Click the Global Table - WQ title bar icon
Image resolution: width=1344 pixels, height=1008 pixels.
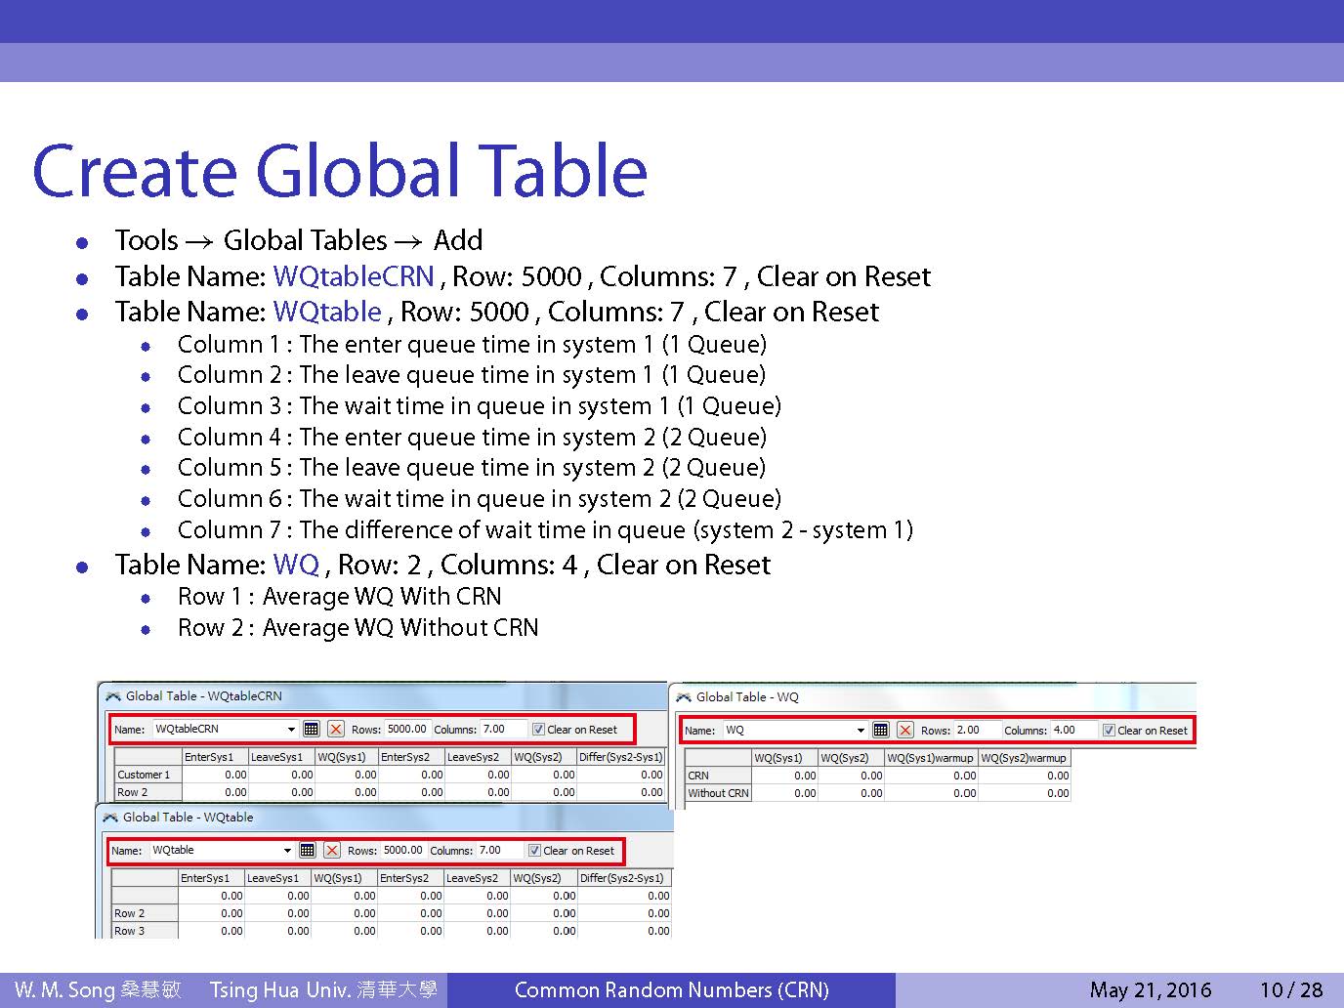(x=684, y=697)
